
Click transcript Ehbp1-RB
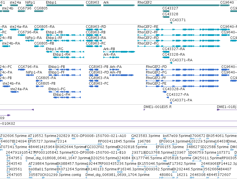click(65, 35)
